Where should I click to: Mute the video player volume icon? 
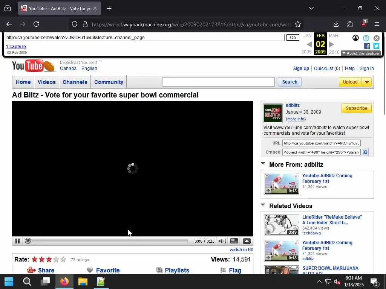(222, 241)
